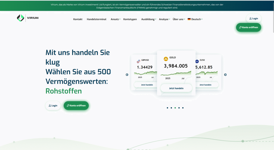The height and width of the screenshot is (150, 274).
Task: Click Konto eröffnen in the header
Action: 248,27
